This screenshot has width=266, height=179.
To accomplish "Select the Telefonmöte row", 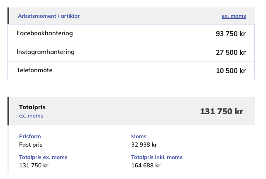I will pos(131,71).
